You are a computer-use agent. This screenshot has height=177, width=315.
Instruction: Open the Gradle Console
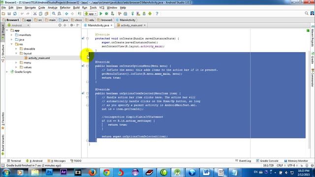point(267,161)
